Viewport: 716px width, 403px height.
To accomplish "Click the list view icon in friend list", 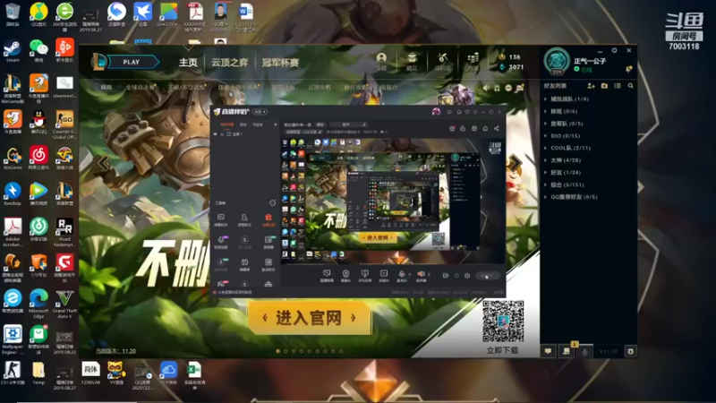I will click(618, 86).
